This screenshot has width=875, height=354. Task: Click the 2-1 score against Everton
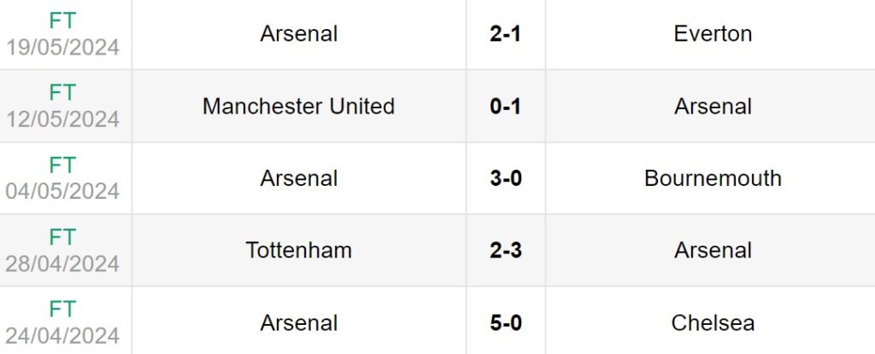506,34
